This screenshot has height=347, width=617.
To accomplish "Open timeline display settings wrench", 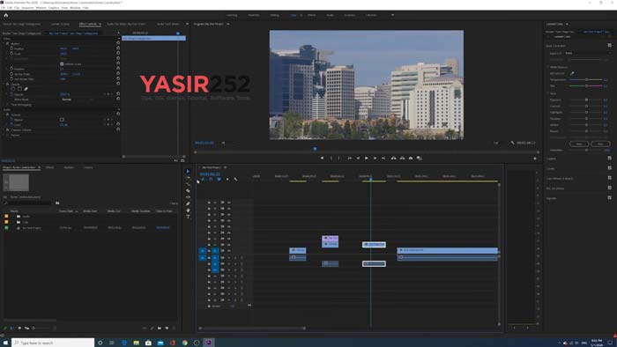I will click(235, 179).
